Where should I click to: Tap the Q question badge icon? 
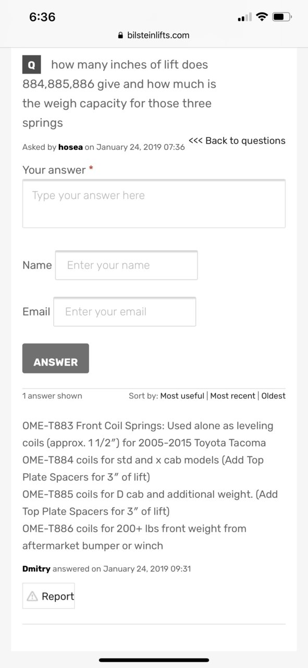(31, 65)
